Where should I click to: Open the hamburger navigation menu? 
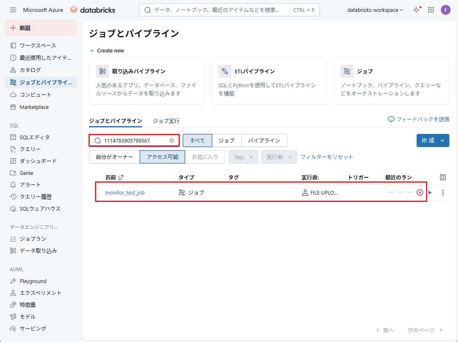13,10
